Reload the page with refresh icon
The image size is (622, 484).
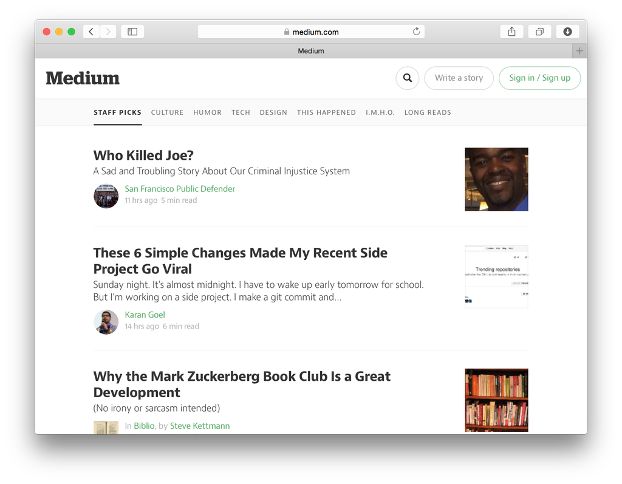[416, 32]
